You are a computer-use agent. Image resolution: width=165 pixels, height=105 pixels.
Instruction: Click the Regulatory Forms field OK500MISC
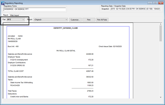(35, 9)
